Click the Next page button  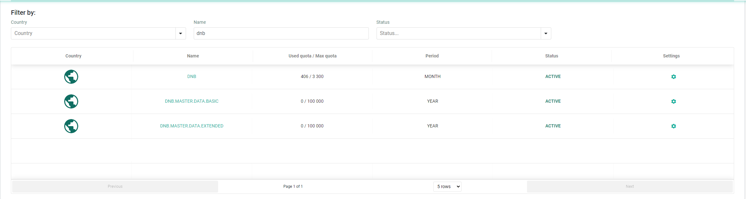click(x=630, y=186)
